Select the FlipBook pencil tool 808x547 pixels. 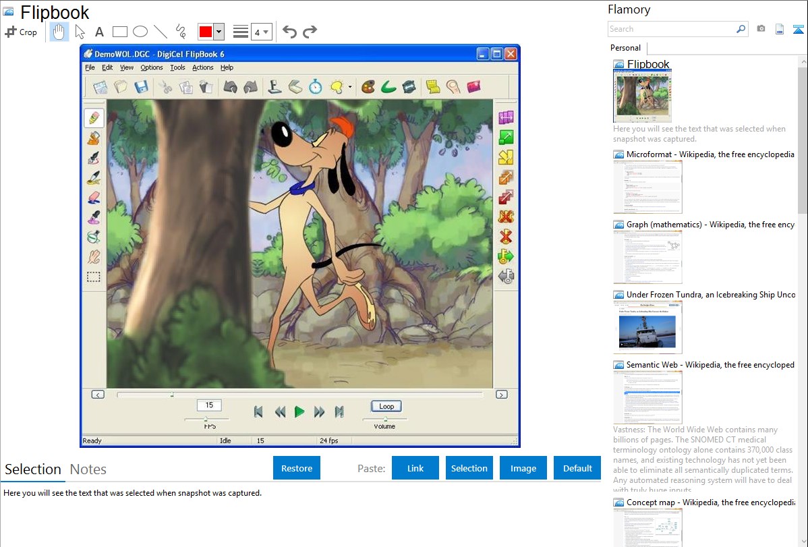(94, 118)
